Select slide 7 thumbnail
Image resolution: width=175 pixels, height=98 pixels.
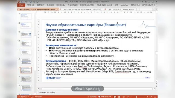[x=26, y=16]
